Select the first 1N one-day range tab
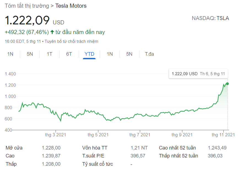 tap(10, 54)
